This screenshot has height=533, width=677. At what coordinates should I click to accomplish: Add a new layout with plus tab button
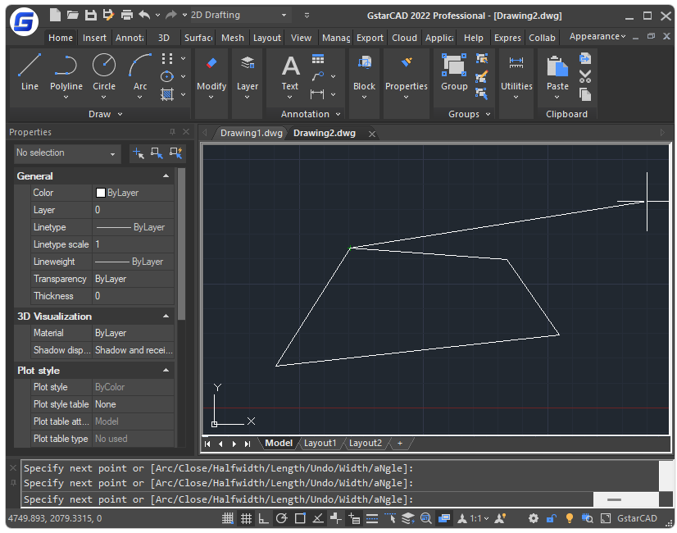pyautogui.click(x=400, y=443)
